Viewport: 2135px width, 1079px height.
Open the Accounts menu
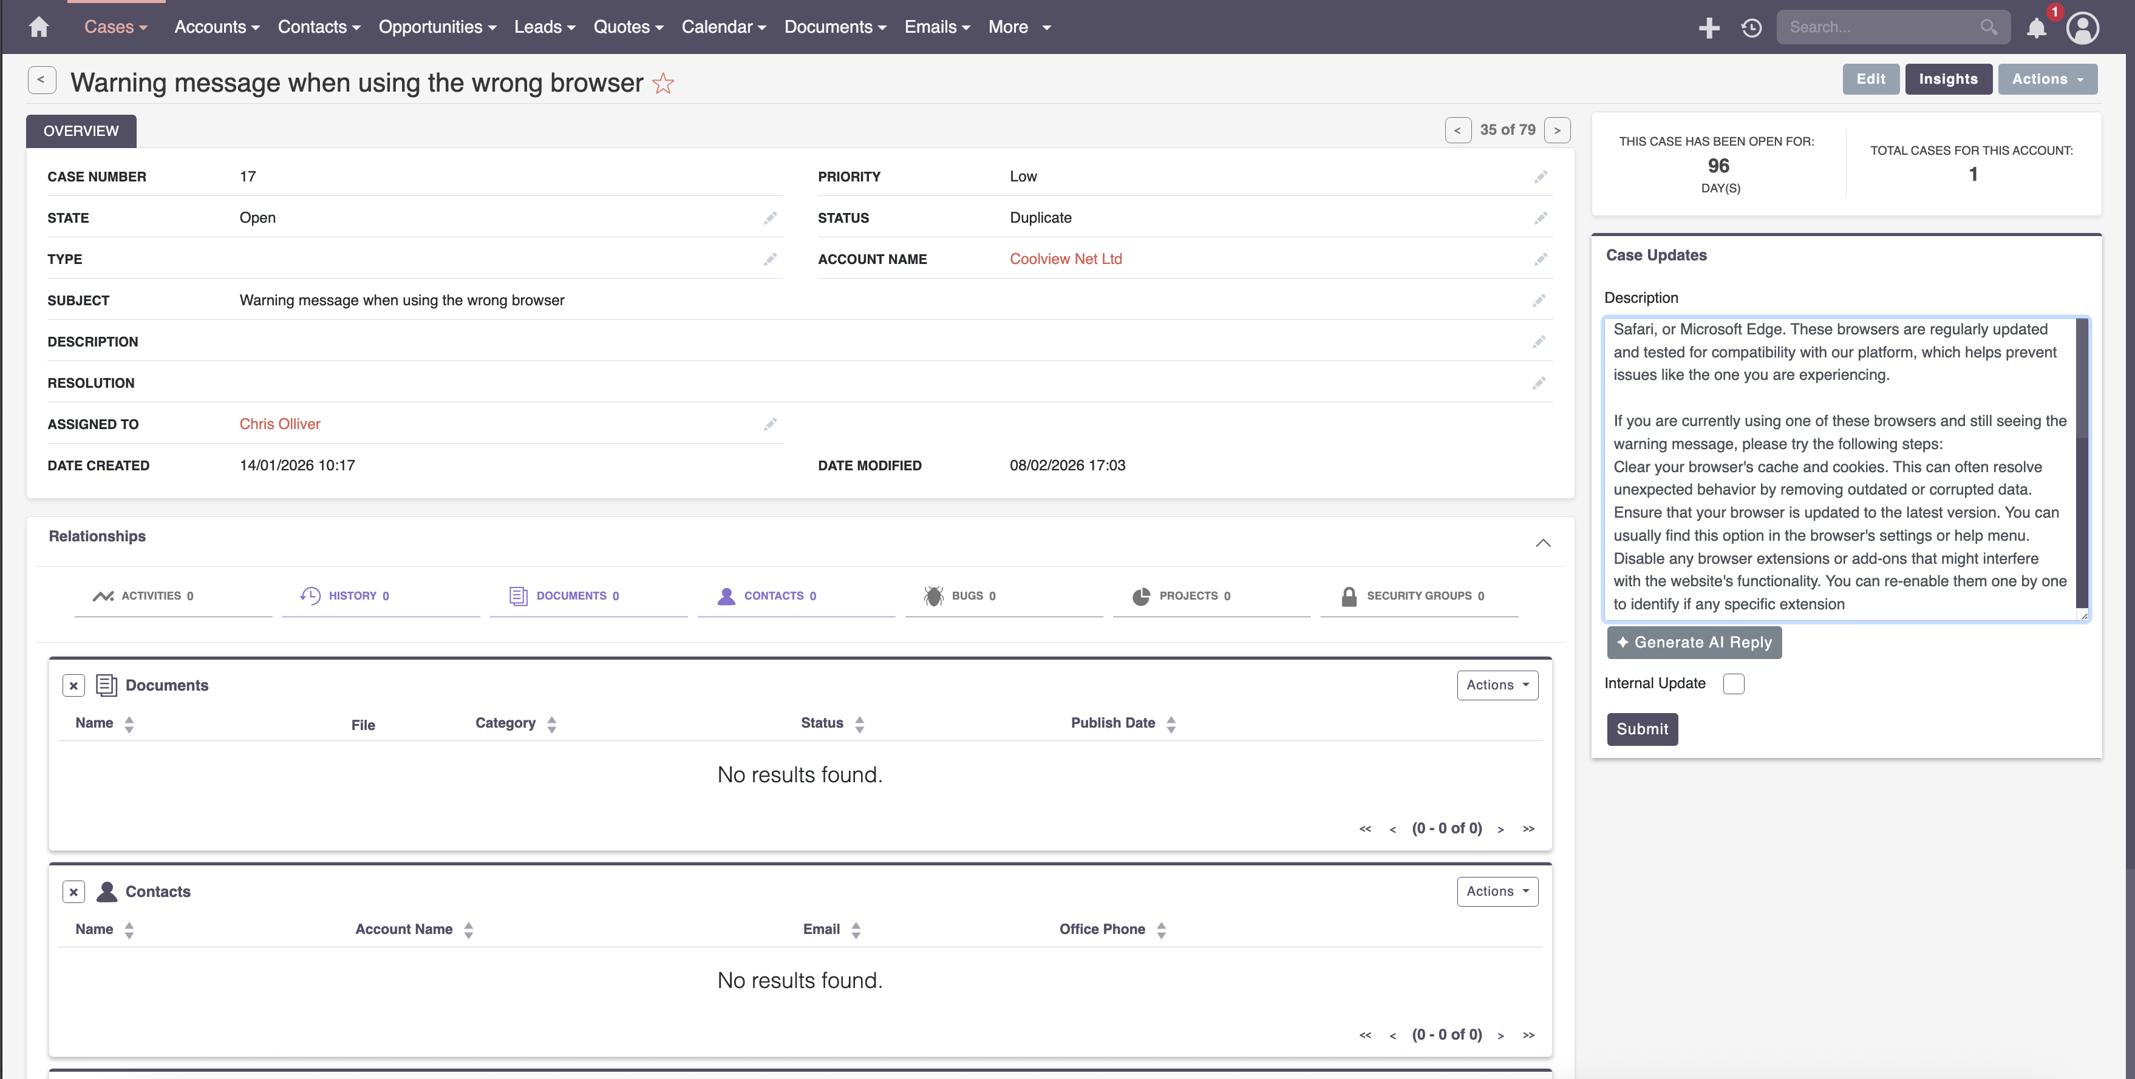(x=216, y=27)
